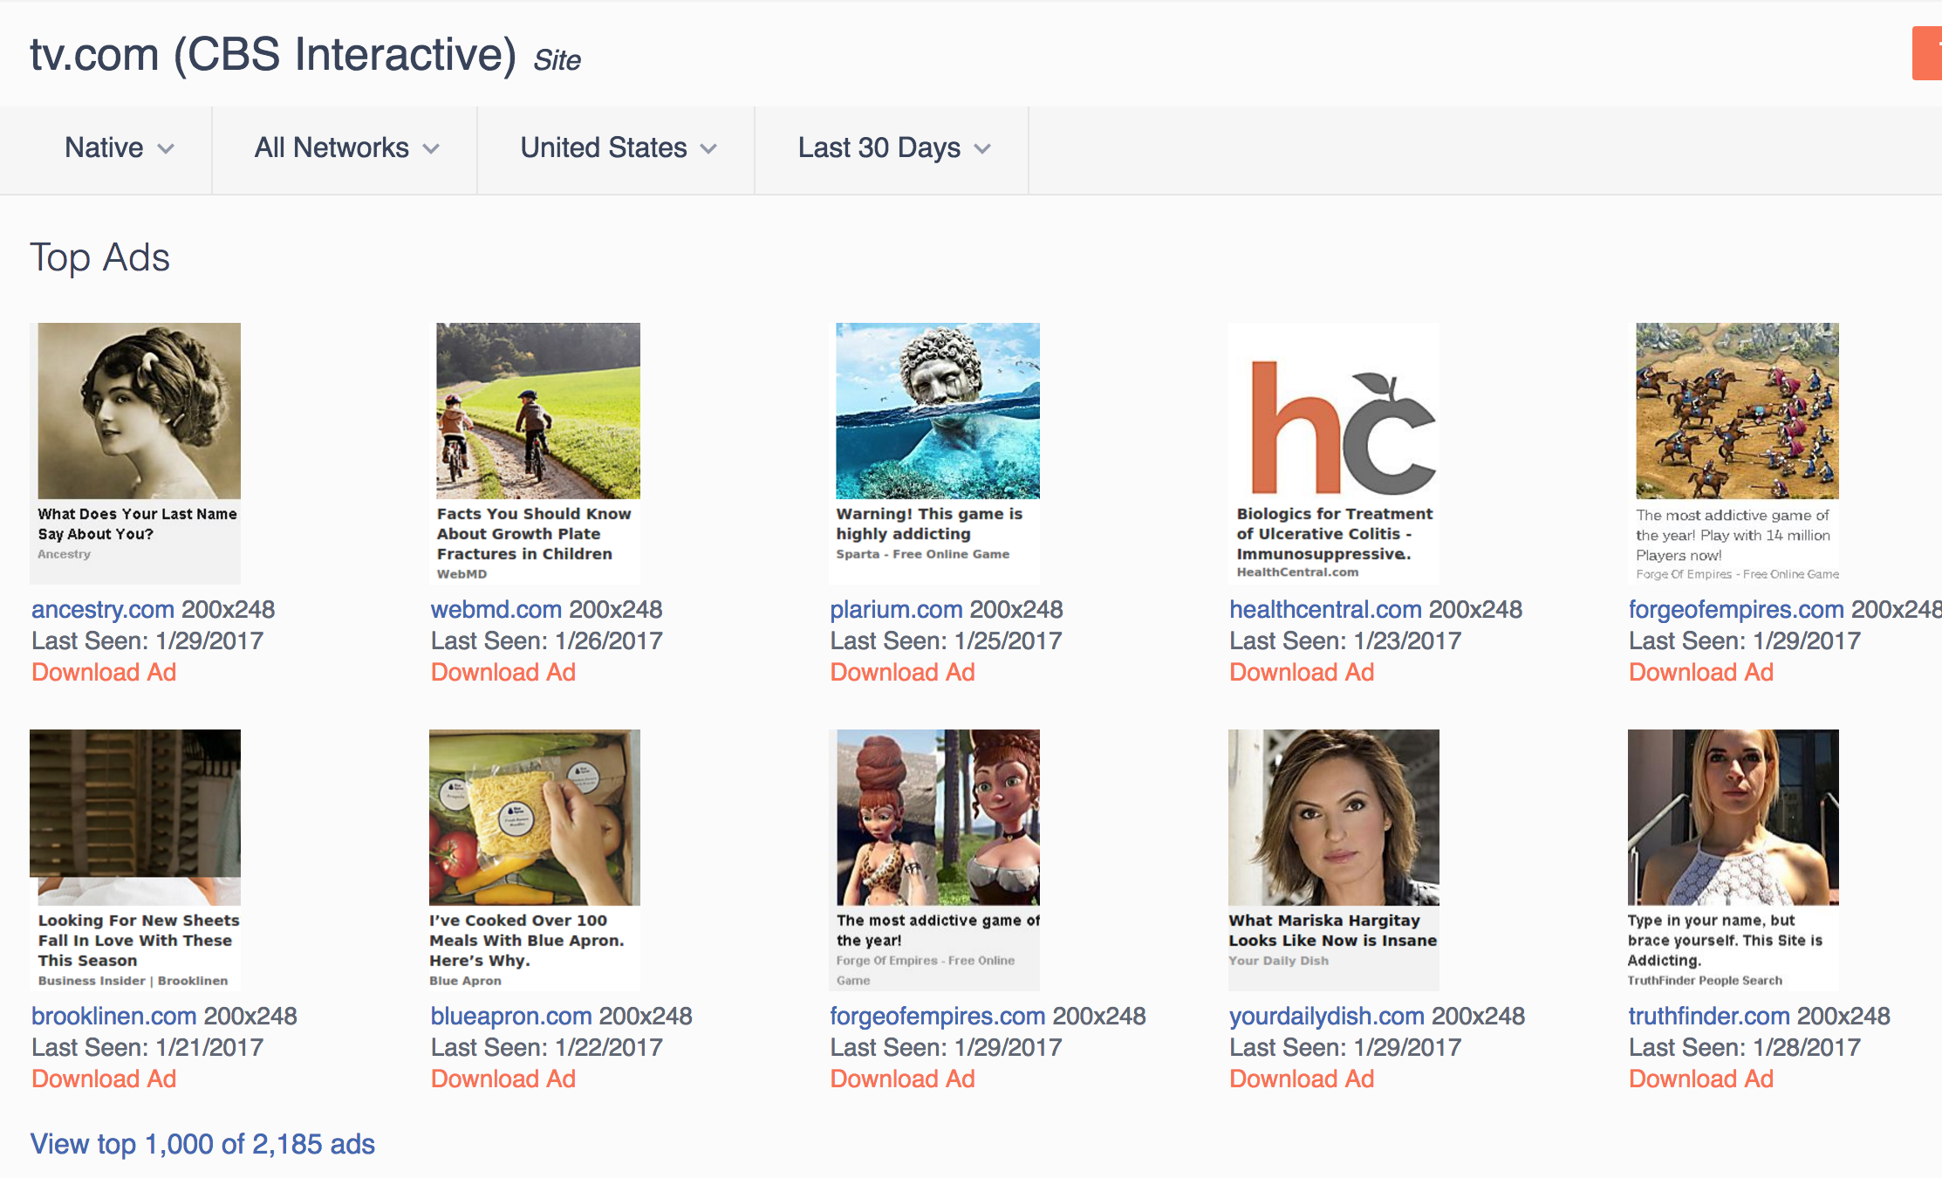Follow the plarium.com advertiser link
Viewport: 1942px width, 1178px height.
896,609
